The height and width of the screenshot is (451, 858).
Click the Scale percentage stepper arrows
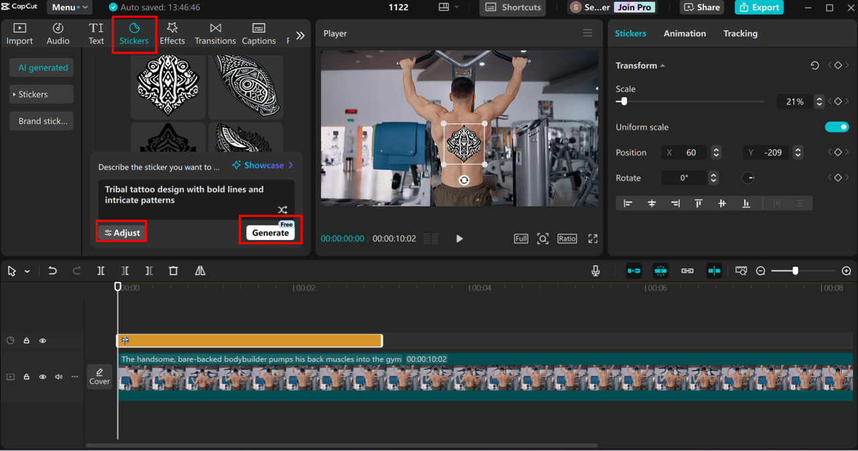(818, 102)
